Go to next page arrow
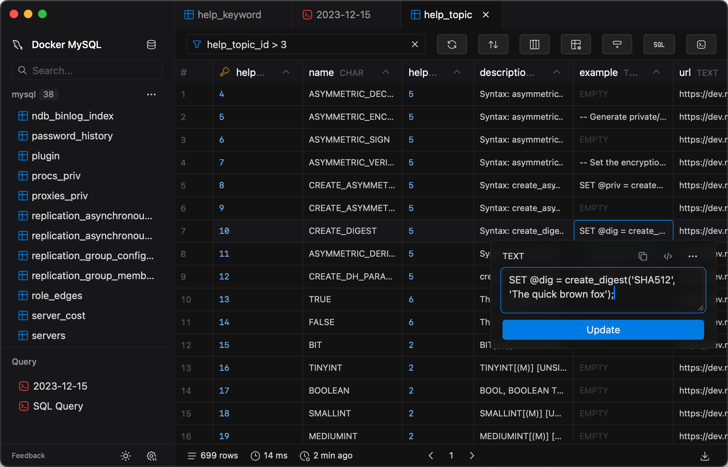Screen dimensions: 728x467 (472, 456)
